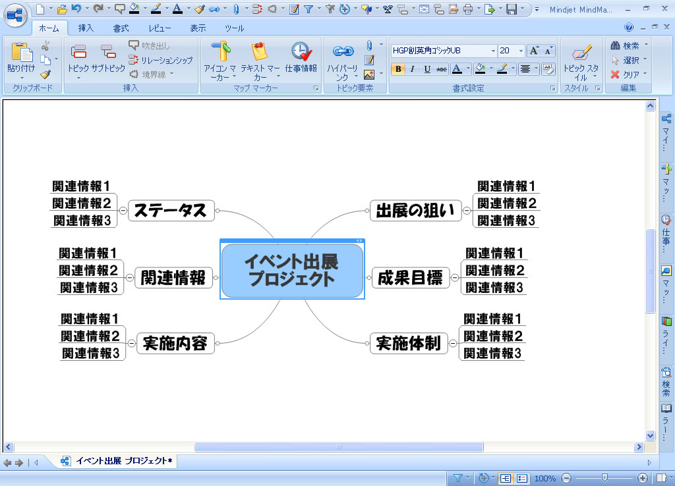This screenshot has height=486, width=675.
Task: Select the ステータス topic on the map
Action: click(x=171, y=211)
